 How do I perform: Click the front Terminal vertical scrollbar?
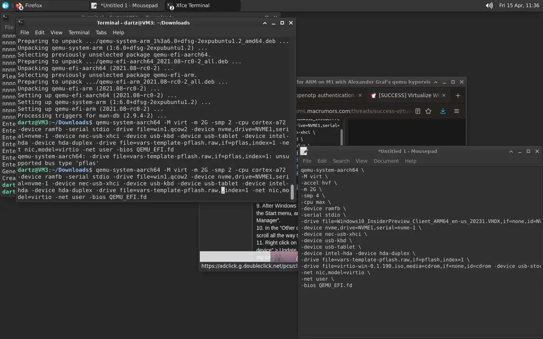pos(292,192)
